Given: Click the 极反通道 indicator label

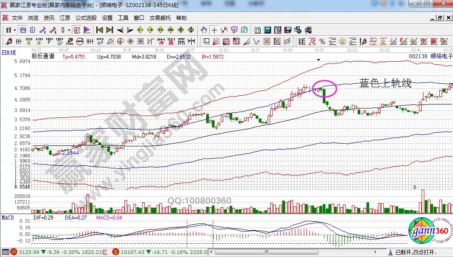Looking at the screenshot, I should coord(43,56).
